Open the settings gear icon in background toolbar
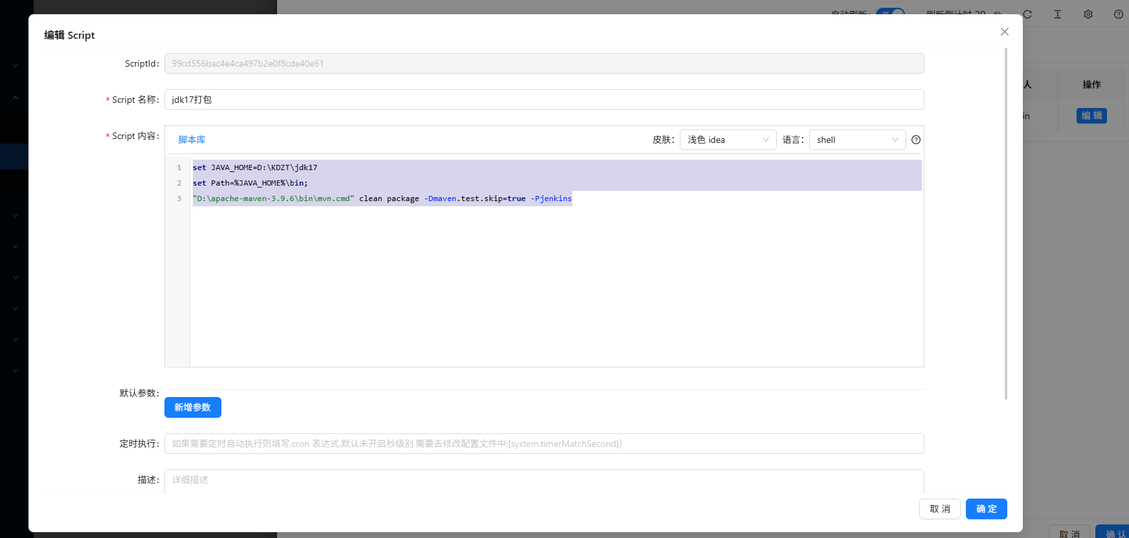 coord(1088,14)
